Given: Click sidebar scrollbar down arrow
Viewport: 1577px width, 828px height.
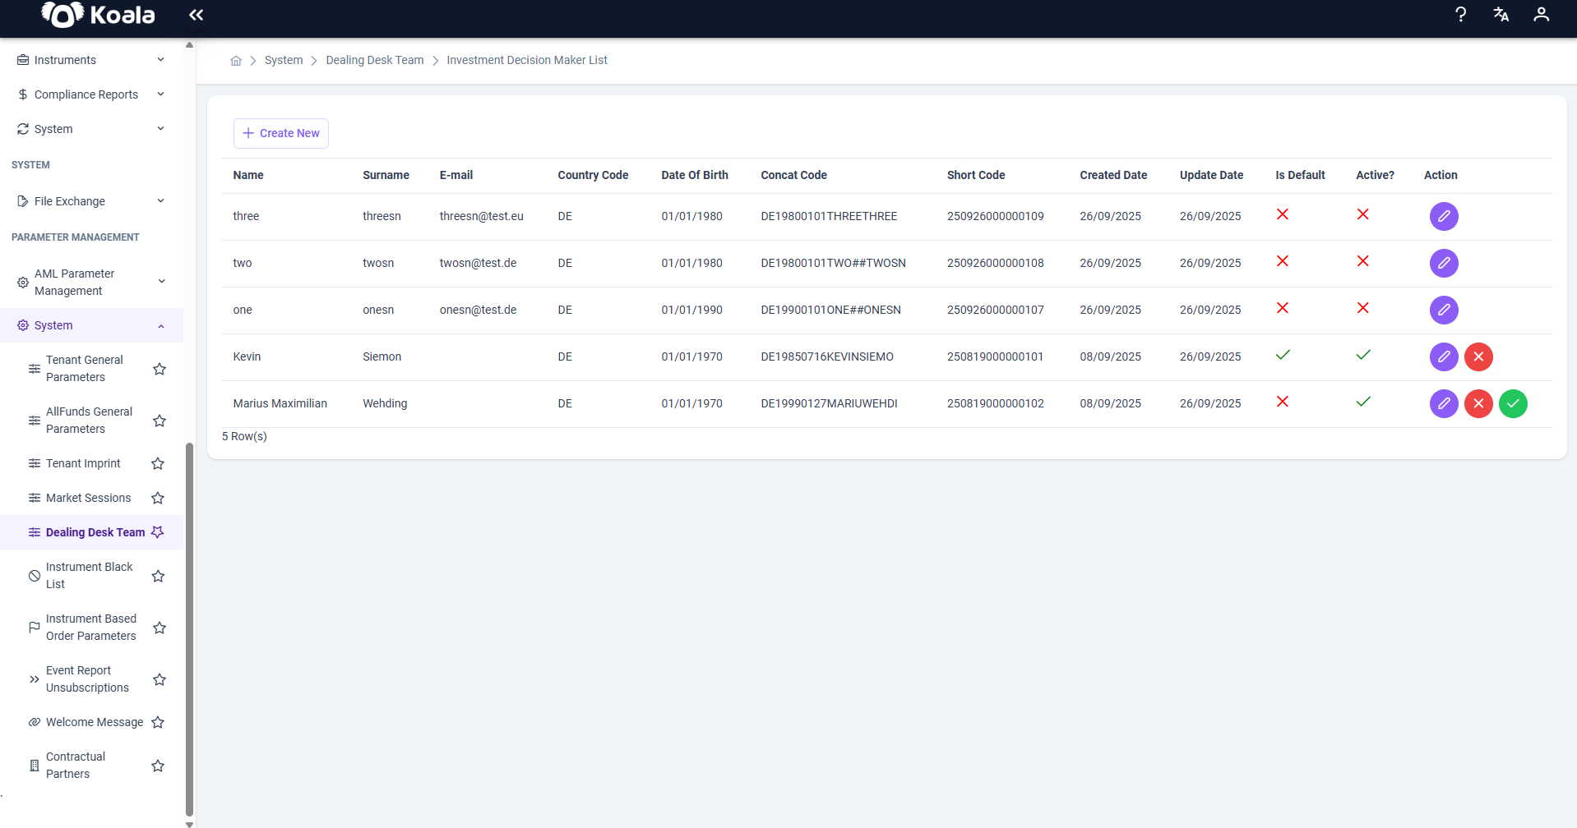Looking at the screenshot, I should 189,823.
